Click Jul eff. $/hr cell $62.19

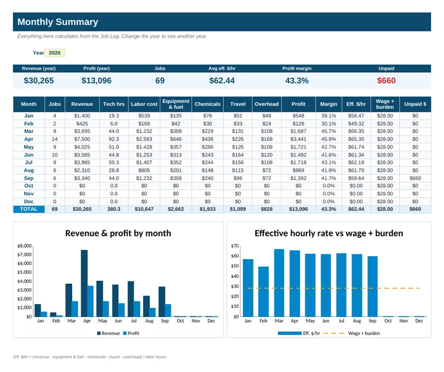click(356, 163)
